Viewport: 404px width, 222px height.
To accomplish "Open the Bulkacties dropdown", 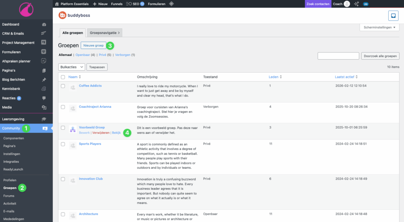I will pyautogui.click(x=71, y=67).
